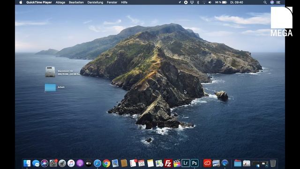300x169 pixels.
Task: Open the blue folder stack in Dock
Action: point(238,163)
